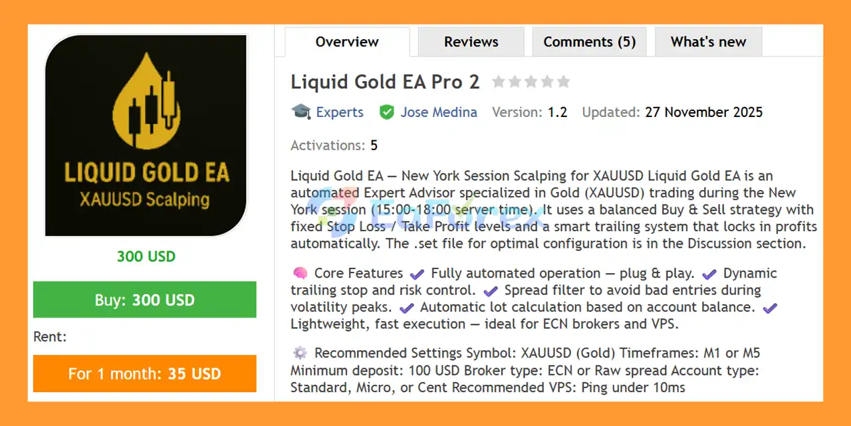
Task: View the What's new tab
Action: tap(708, 41)
